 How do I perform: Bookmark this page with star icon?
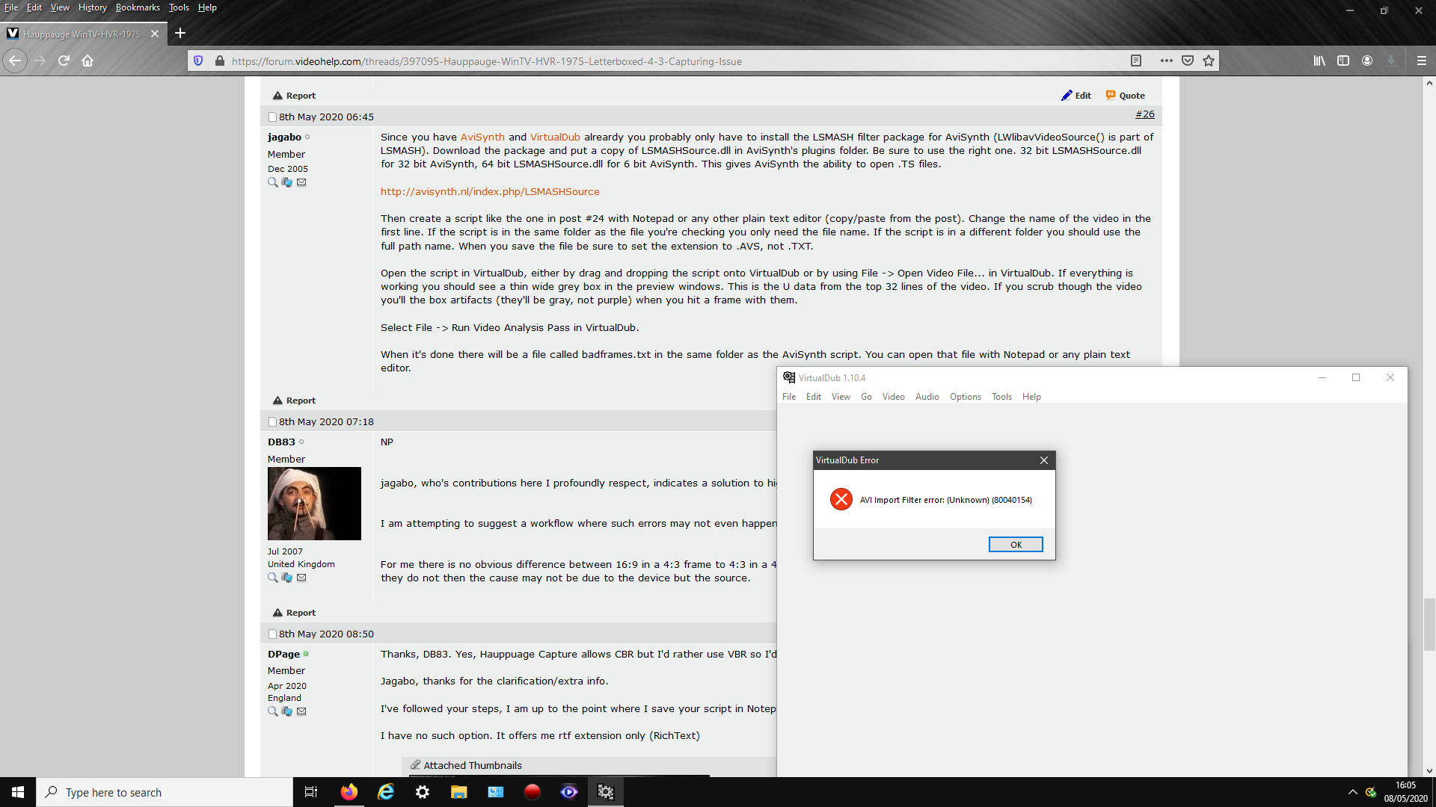(1209, 61)
